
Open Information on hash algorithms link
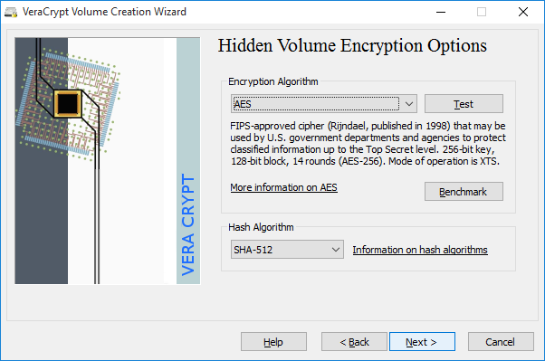tap(420, 250)
